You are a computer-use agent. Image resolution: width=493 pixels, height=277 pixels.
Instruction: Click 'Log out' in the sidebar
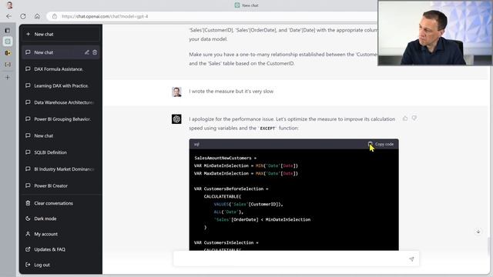tap(61, 265)
